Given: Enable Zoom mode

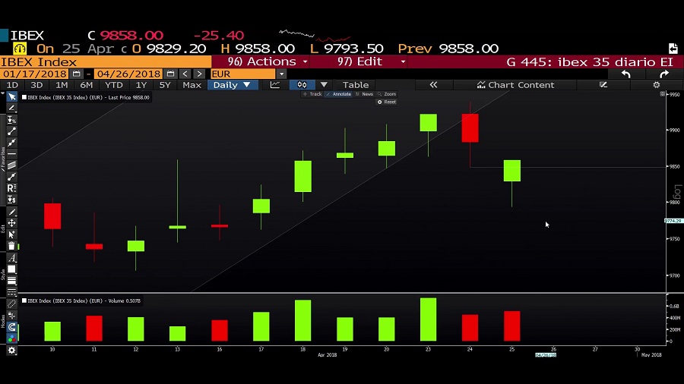Looking at the screenshot, I should click(387, 94).
